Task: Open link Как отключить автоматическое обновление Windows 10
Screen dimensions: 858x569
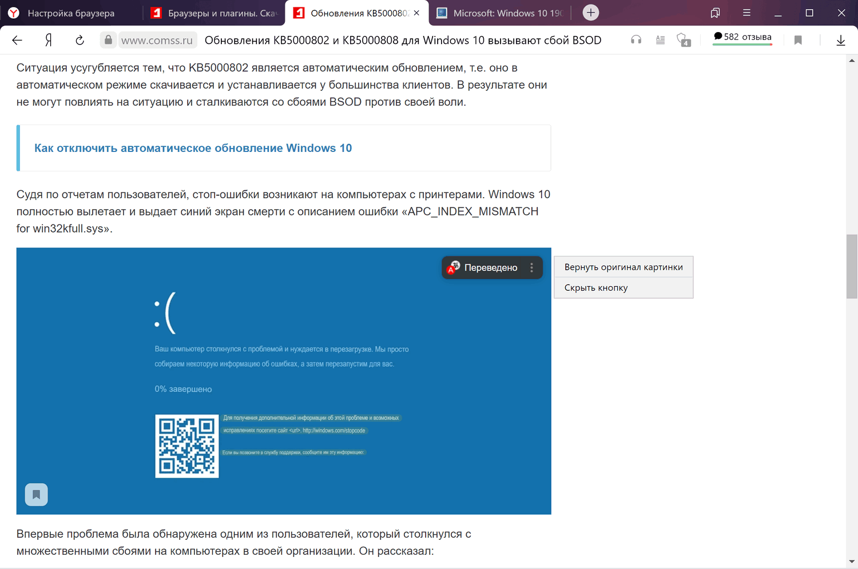Action: point(193,148)
